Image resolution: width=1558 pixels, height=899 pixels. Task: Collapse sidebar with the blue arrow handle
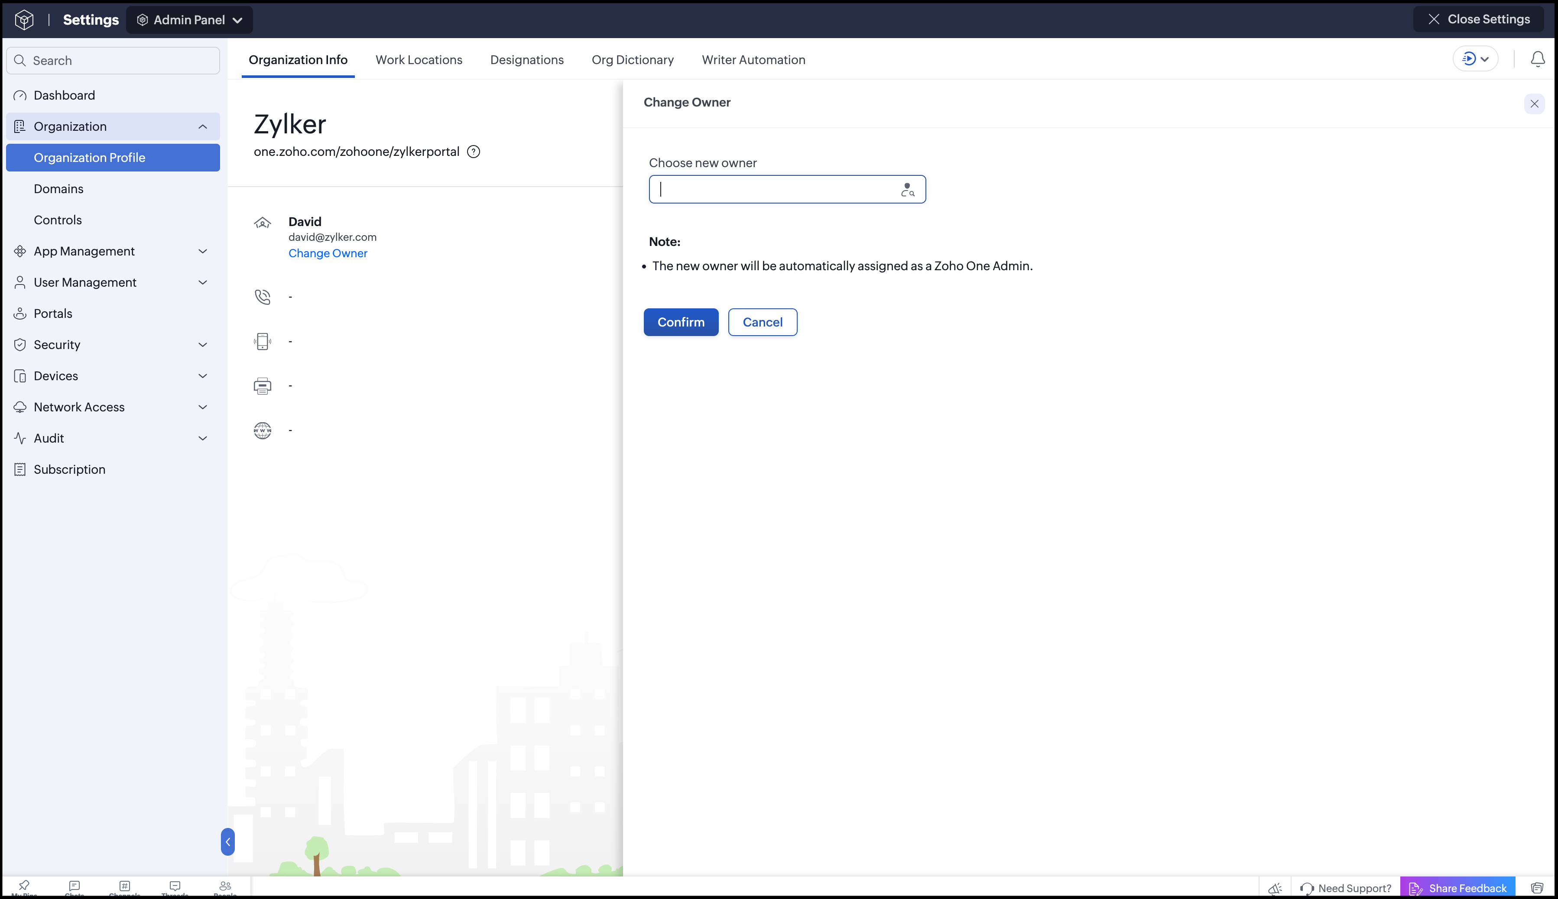click(227, 841)
